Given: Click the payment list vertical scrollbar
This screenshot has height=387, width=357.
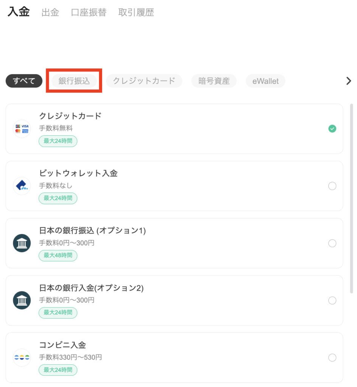Looking at the screenshot, I should (x=351, y=198).
